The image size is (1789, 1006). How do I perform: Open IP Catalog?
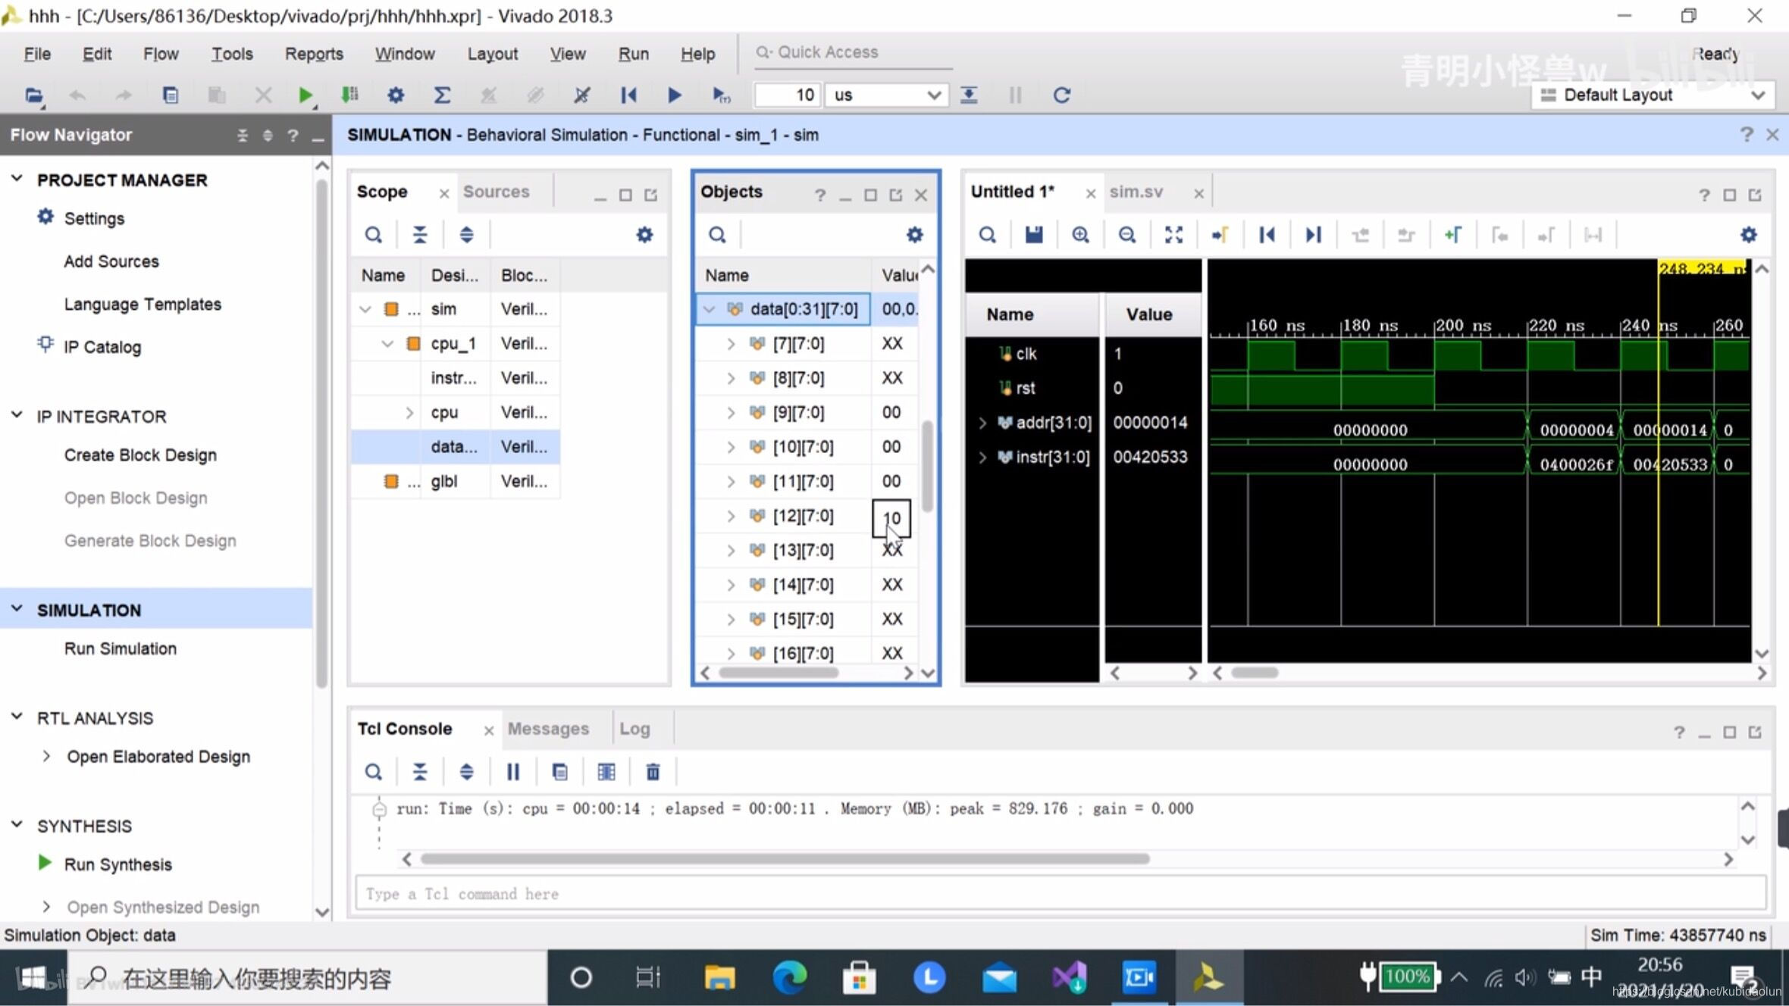[x=102, y=347]
